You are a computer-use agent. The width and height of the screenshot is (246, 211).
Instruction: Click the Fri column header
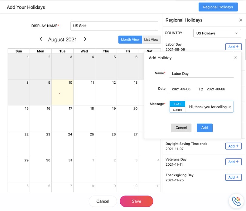[x=128, y=51]
